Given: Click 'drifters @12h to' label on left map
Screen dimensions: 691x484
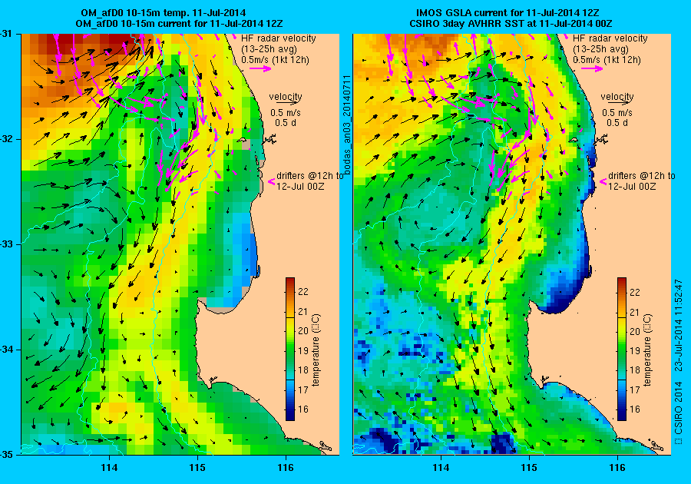Looking at the screenshot, I should 310,175.
